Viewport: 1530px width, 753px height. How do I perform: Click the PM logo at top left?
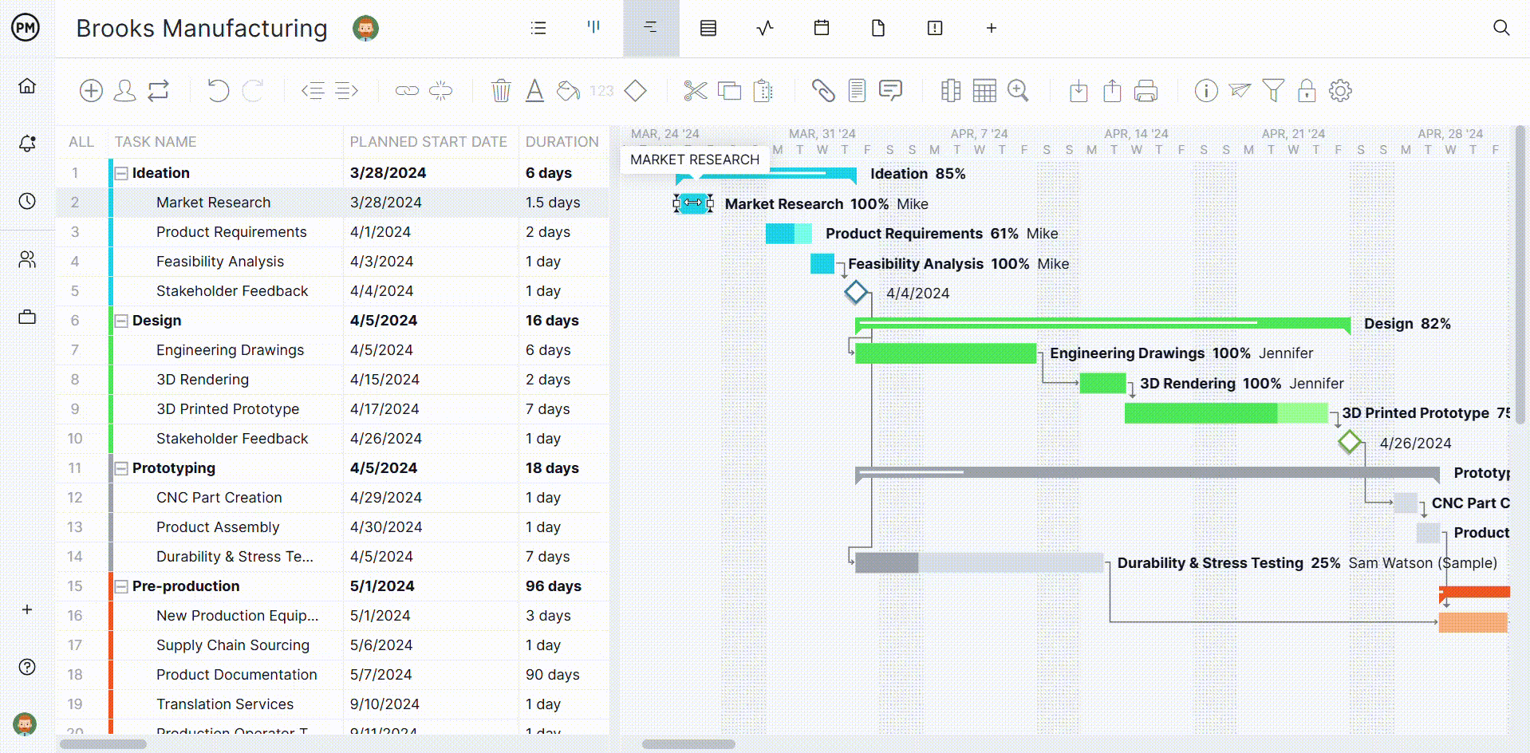26,28
